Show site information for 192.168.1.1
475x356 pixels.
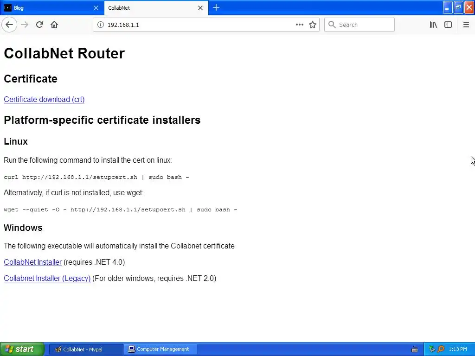pos(101,25)
